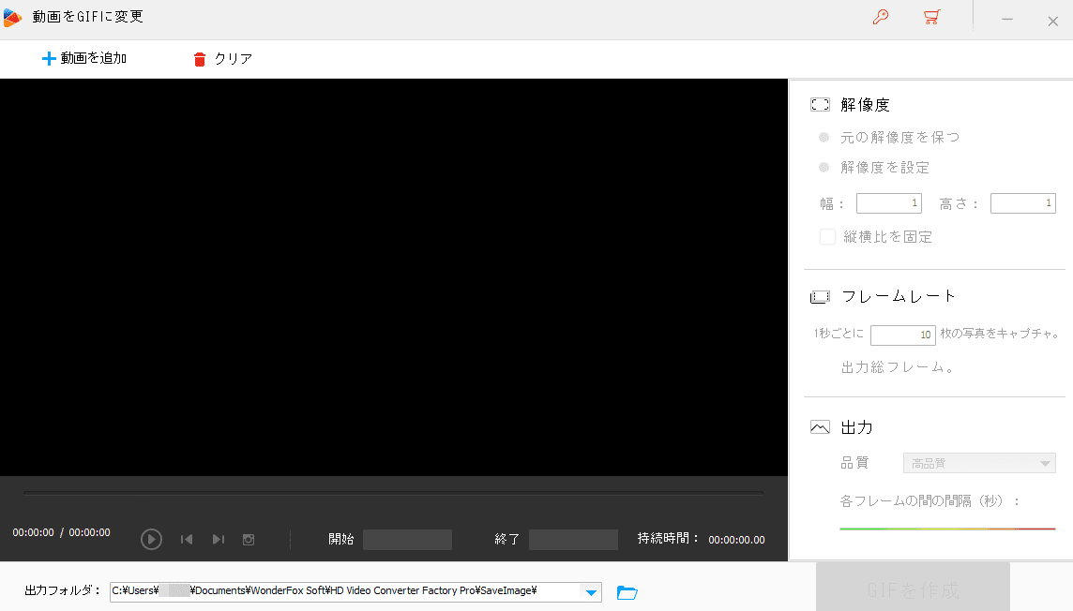Click the snapshot camera icon

(x=249, y=539)
